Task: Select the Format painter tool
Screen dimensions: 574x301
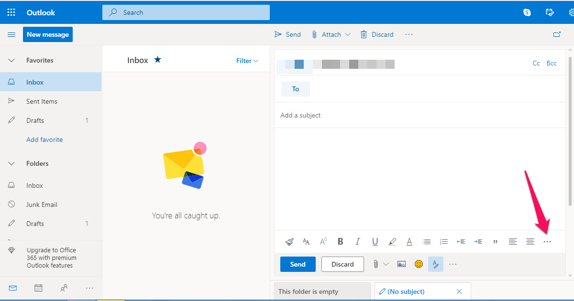Action: pos(289,242)
